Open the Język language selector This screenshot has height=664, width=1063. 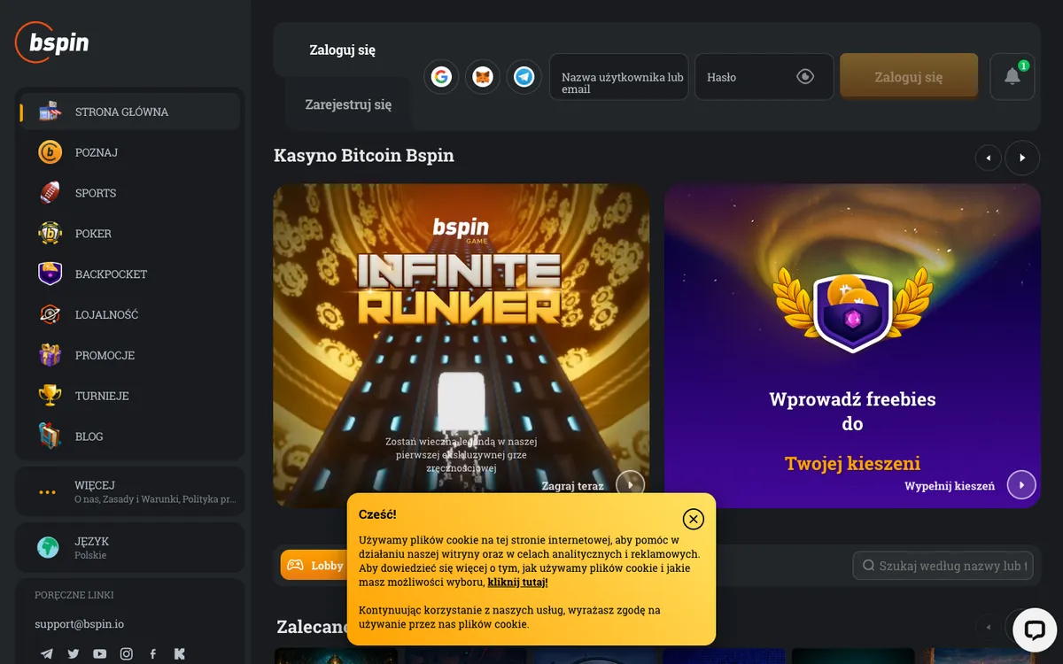pyautogui.click(x=130, y=547)
